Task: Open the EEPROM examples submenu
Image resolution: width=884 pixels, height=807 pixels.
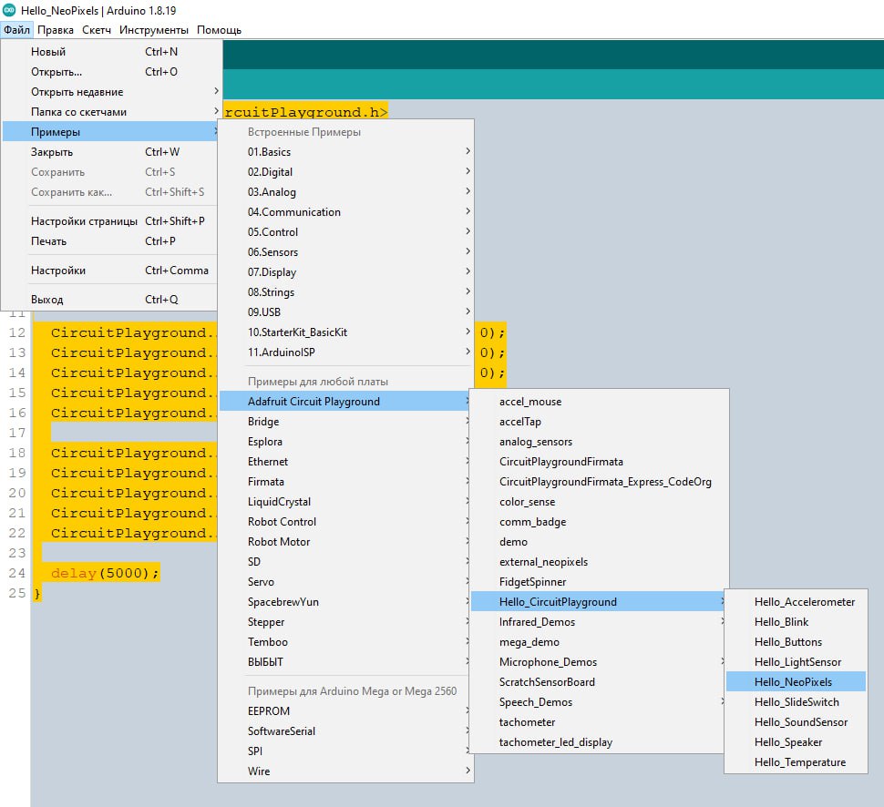Action: coord(345,711)
